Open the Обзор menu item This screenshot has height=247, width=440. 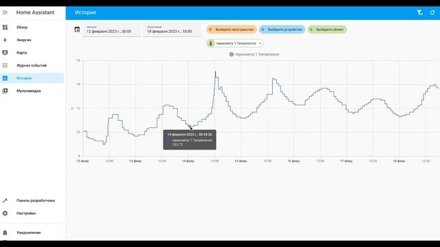(x=32, y=27)
